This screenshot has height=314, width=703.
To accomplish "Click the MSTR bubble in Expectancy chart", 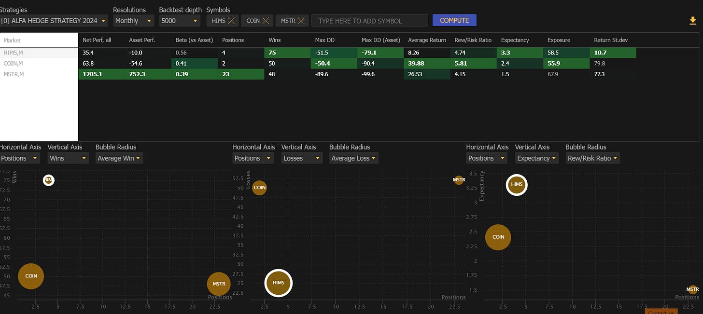I will [x=692, y=289].
